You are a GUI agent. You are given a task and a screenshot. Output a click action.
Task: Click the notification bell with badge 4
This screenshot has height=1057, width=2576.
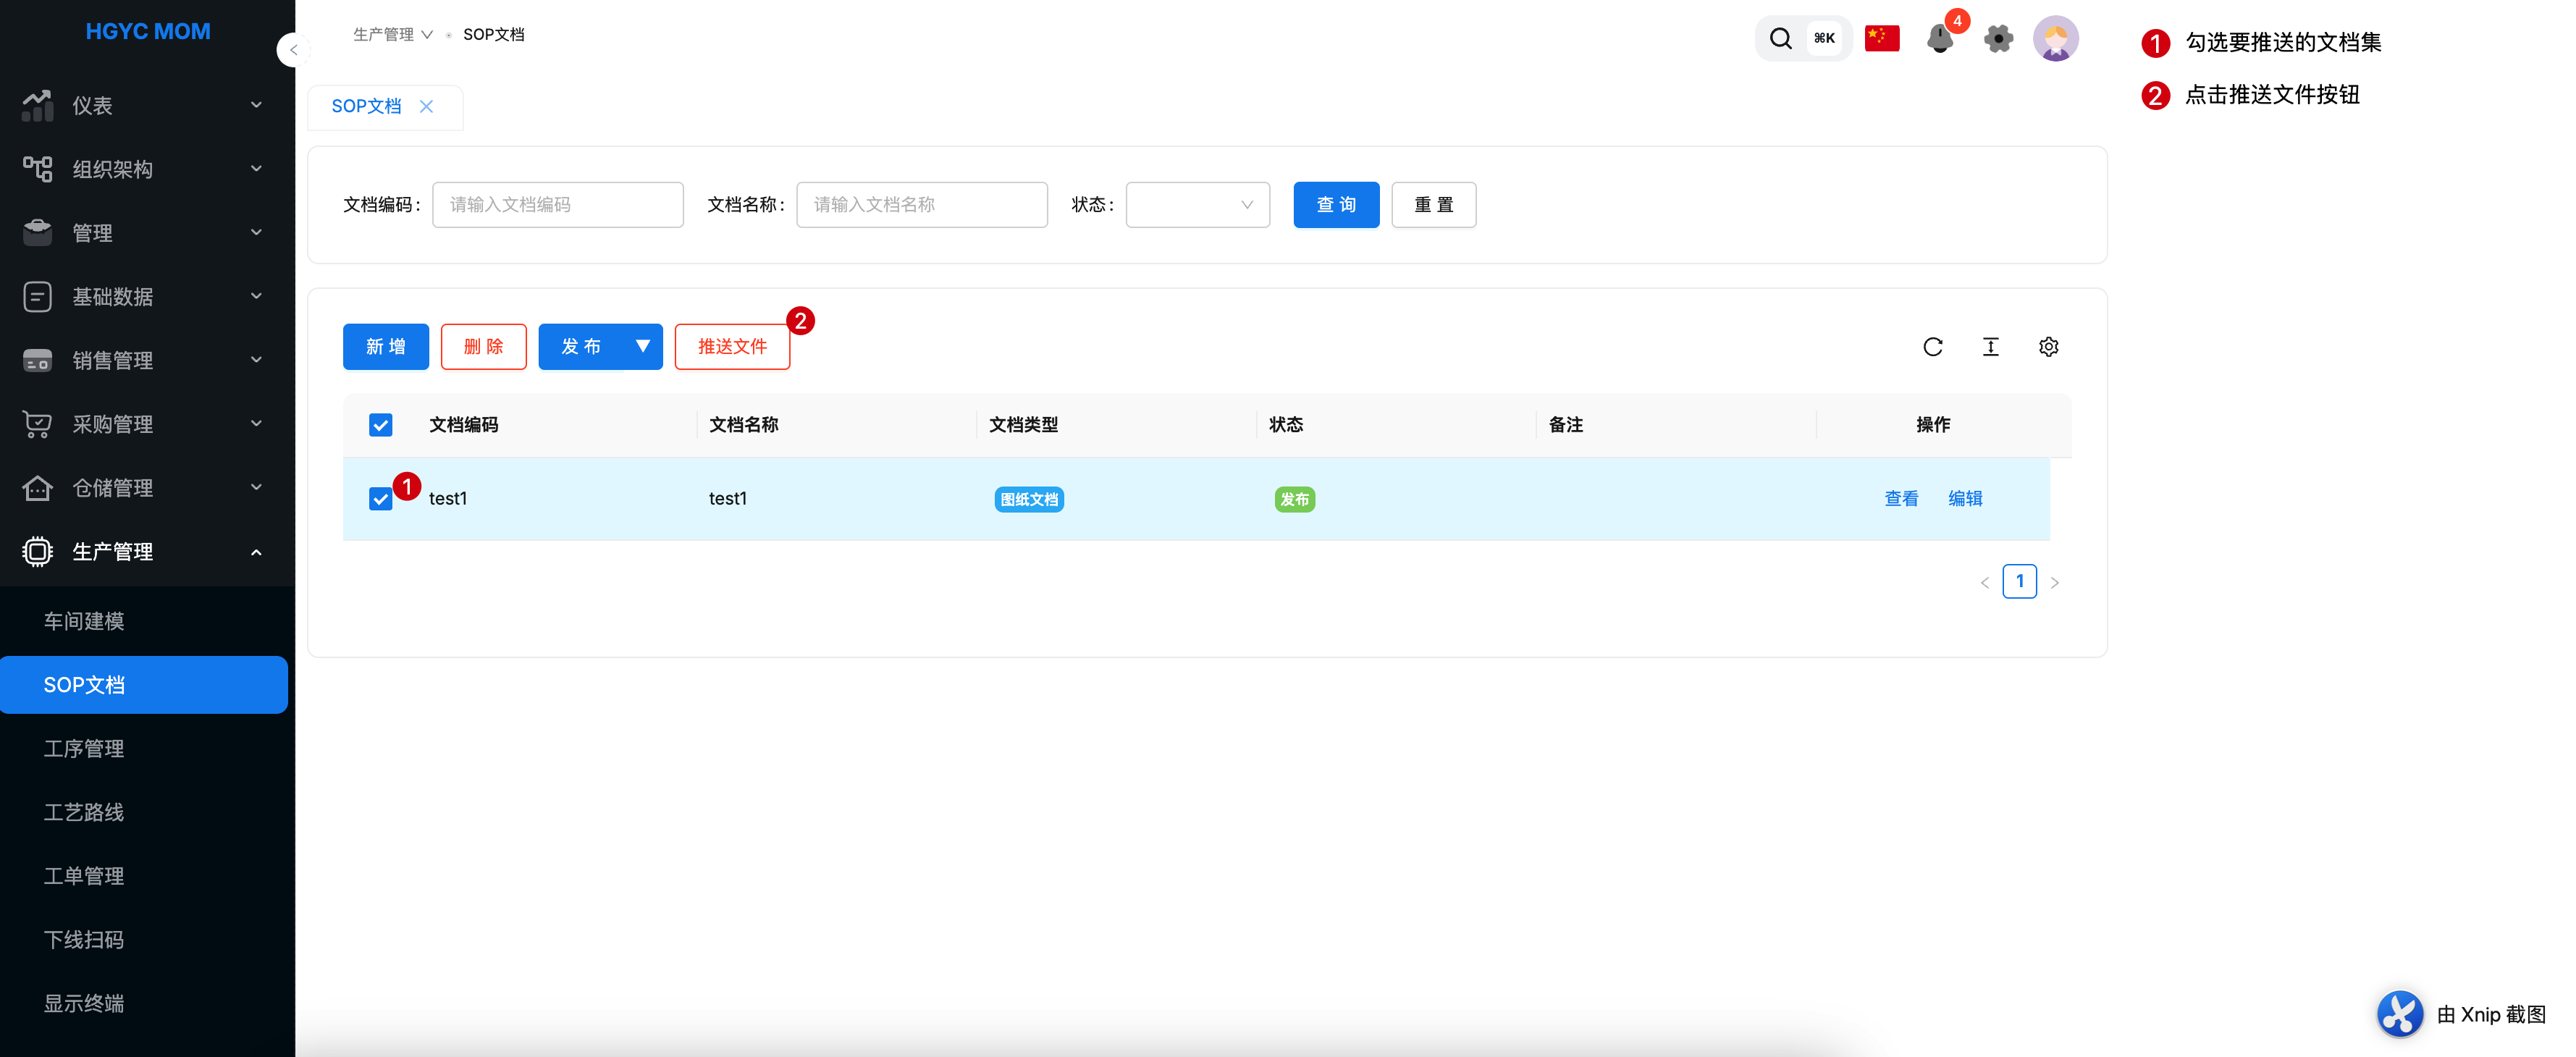tap(1940, 38)
